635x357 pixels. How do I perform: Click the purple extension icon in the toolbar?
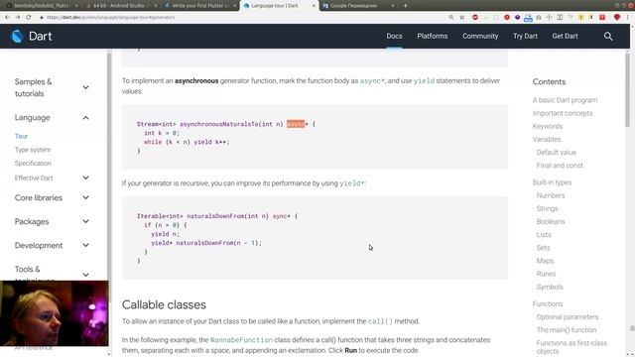pyautogui.click(x=518, y=18)
